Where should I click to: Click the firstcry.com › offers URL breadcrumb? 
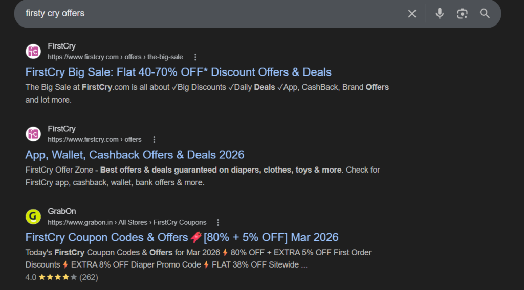pyautogui.click(x=95, y=140)
